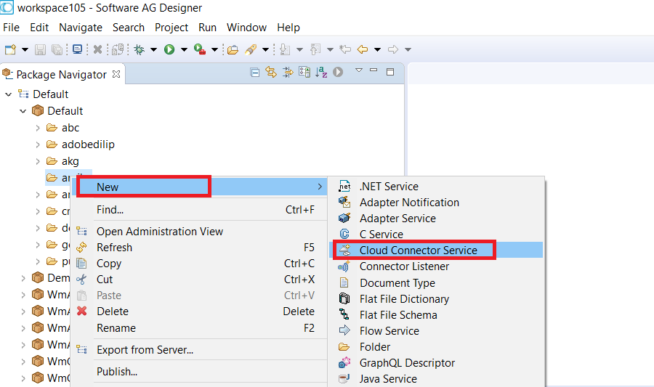Open the File menu
The width and height of the screenshot is (654, 387).
tap(11, 28)
